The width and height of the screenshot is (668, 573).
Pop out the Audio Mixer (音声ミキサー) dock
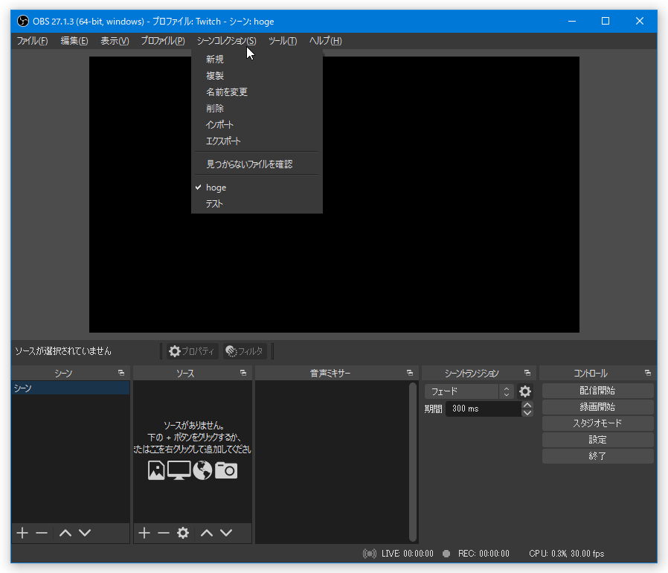(410, 373)
